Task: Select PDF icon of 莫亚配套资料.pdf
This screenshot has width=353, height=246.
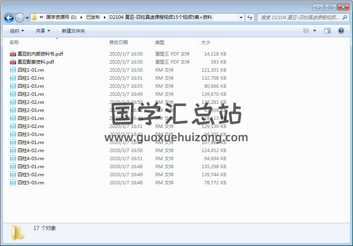Action: coord(13,62)
